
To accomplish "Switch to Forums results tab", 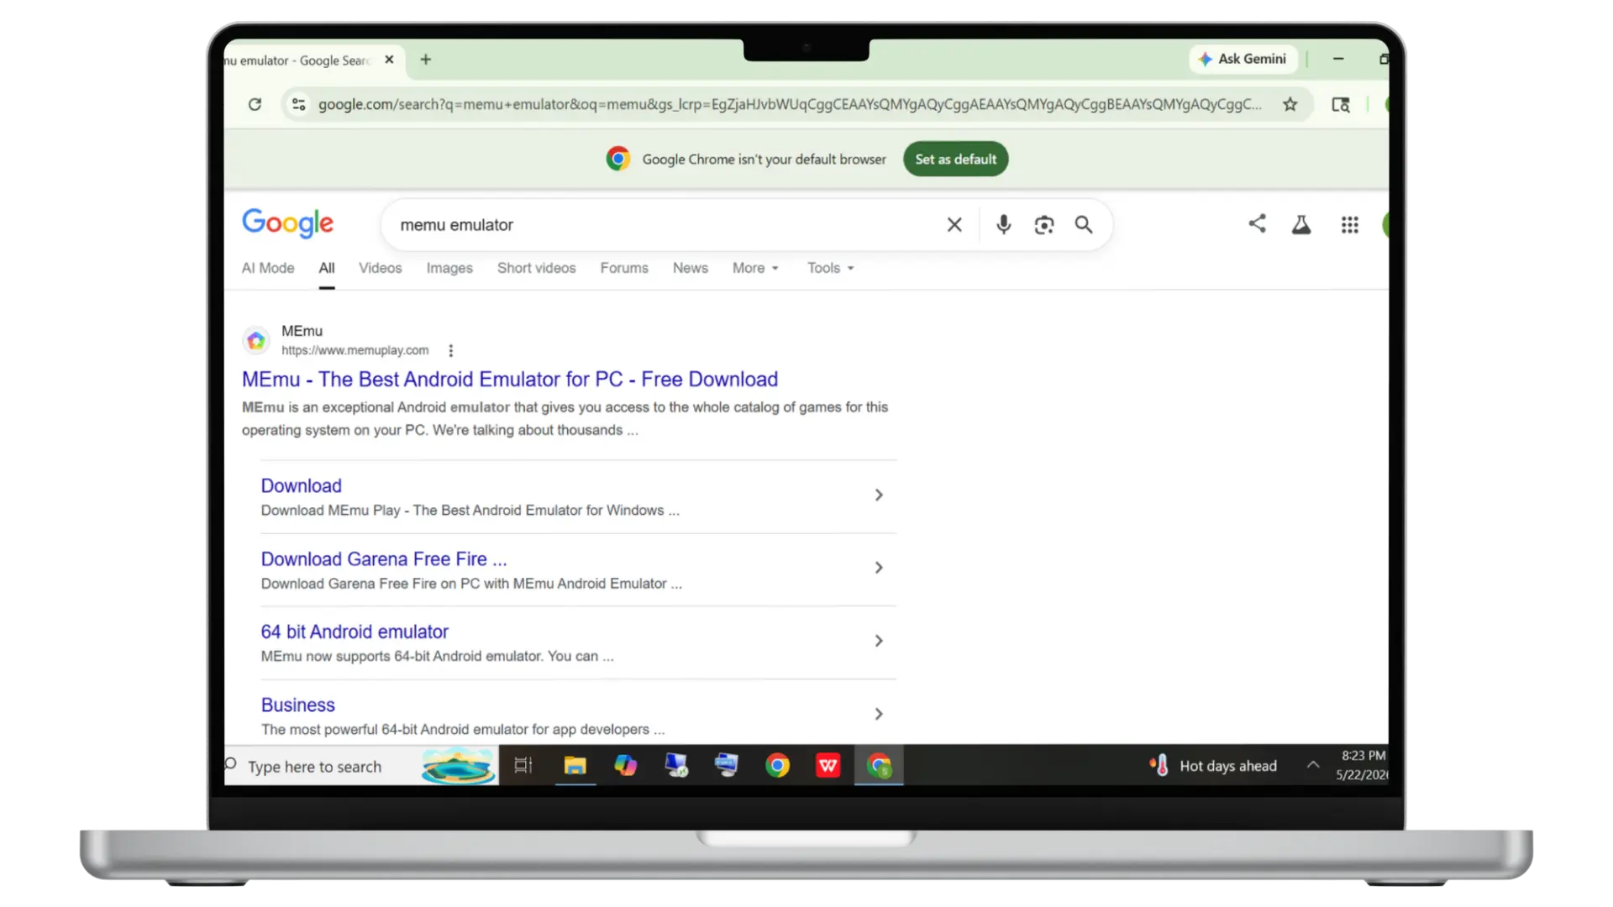I will click(x=624, y=268).
